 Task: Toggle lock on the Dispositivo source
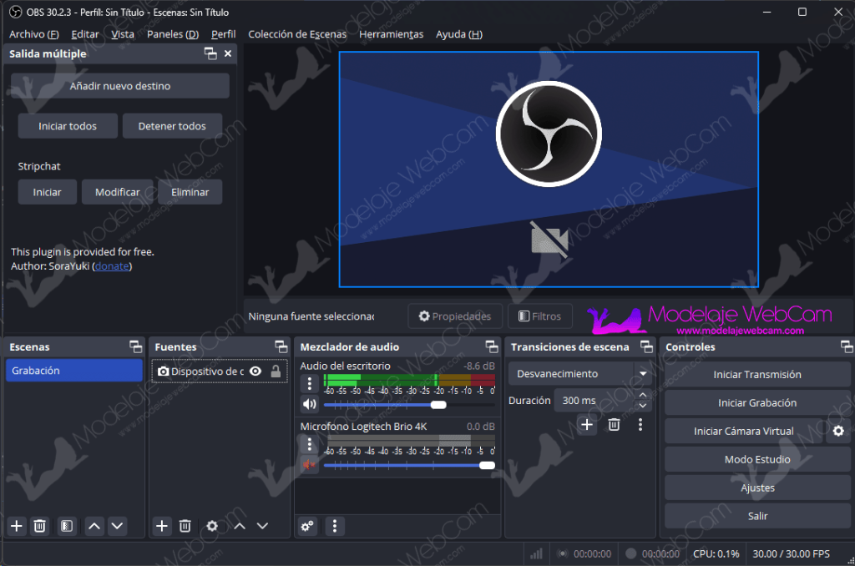[276, 371]
